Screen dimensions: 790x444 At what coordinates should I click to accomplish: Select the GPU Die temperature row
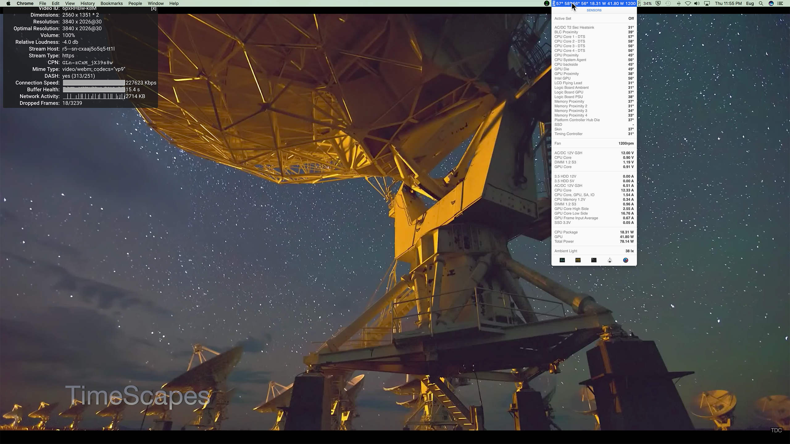594,69
